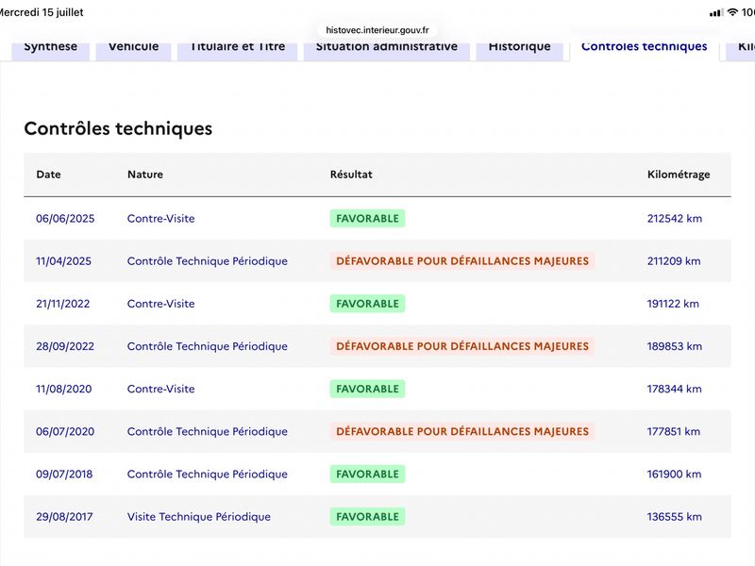Select the 06/06/2025 Contre-Visite row

[x=377, y=219]
